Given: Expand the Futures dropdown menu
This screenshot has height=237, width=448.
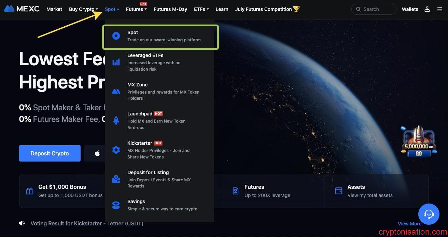Looking at the screenshot, I should pos(136,9).
